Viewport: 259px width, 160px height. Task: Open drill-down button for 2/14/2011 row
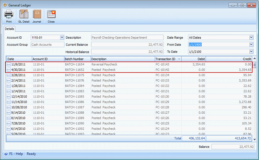8,80
